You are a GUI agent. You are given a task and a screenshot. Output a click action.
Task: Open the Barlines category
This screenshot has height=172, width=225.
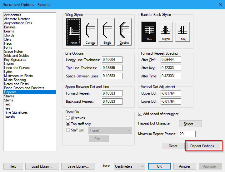click(10, 27)
